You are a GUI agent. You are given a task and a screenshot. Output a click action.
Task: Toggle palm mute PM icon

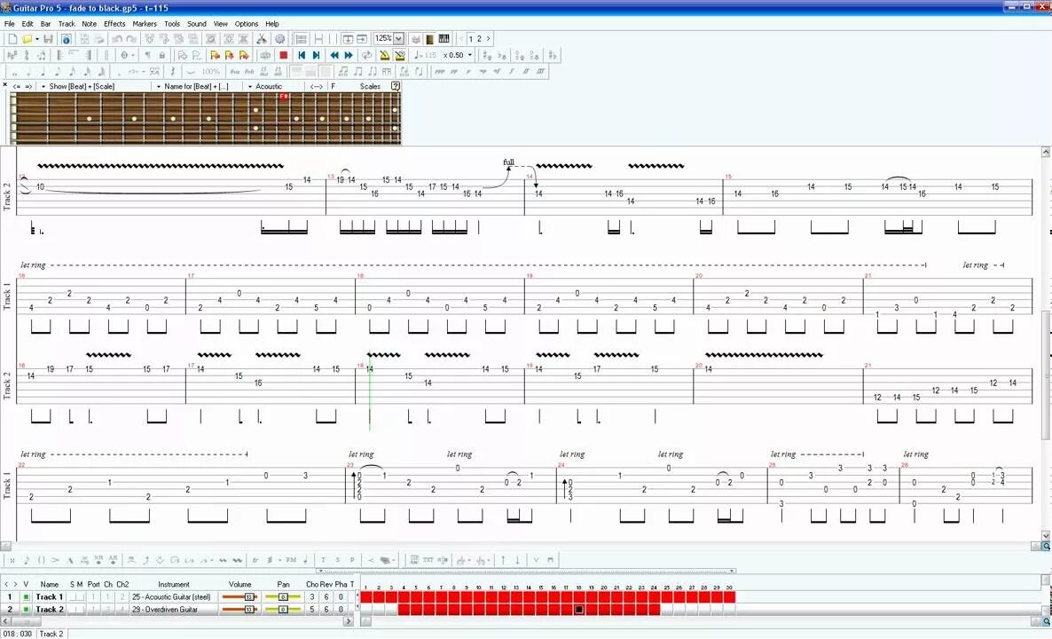click(291, 560)
